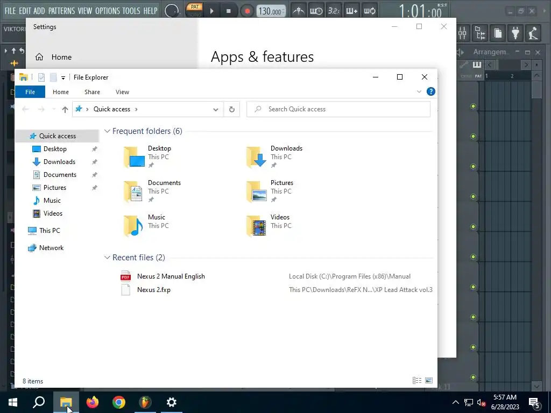Switch to the large thumbnails view icon

pyautogui.click(x=429, y=381)
